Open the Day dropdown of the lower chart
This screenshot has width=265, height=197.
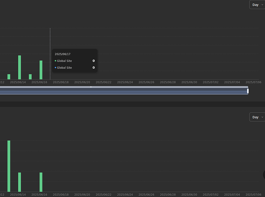point(257,117)
